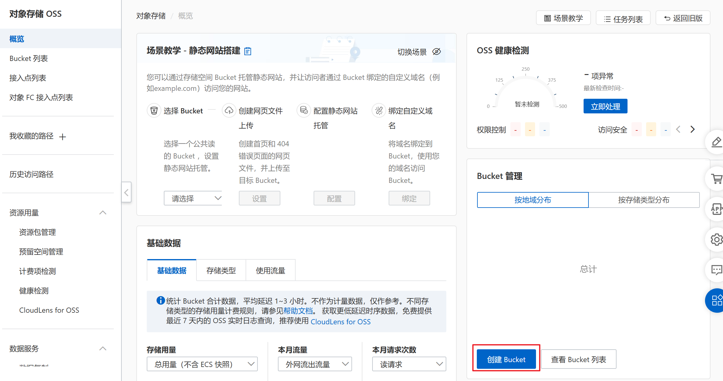Click the 选择 Bucket step icon
The width and height of the screenshot is (723, 381).
pyautogui.click(x=154, y=111)
